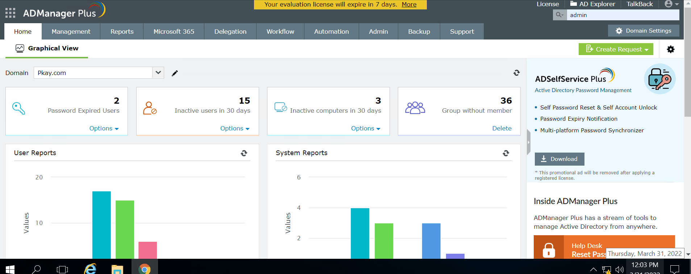Click Delete on Group without member card
The image size is (691, 274).
pos(502,128)
